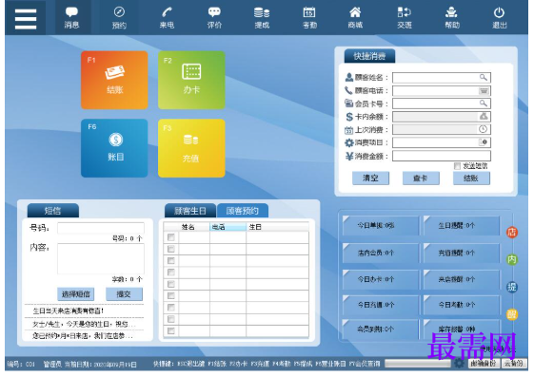The height and width of the screenshot is (376, 534).
Task: Open the F2 办卡 card issuing tile
Action: [x=191, y=80]
